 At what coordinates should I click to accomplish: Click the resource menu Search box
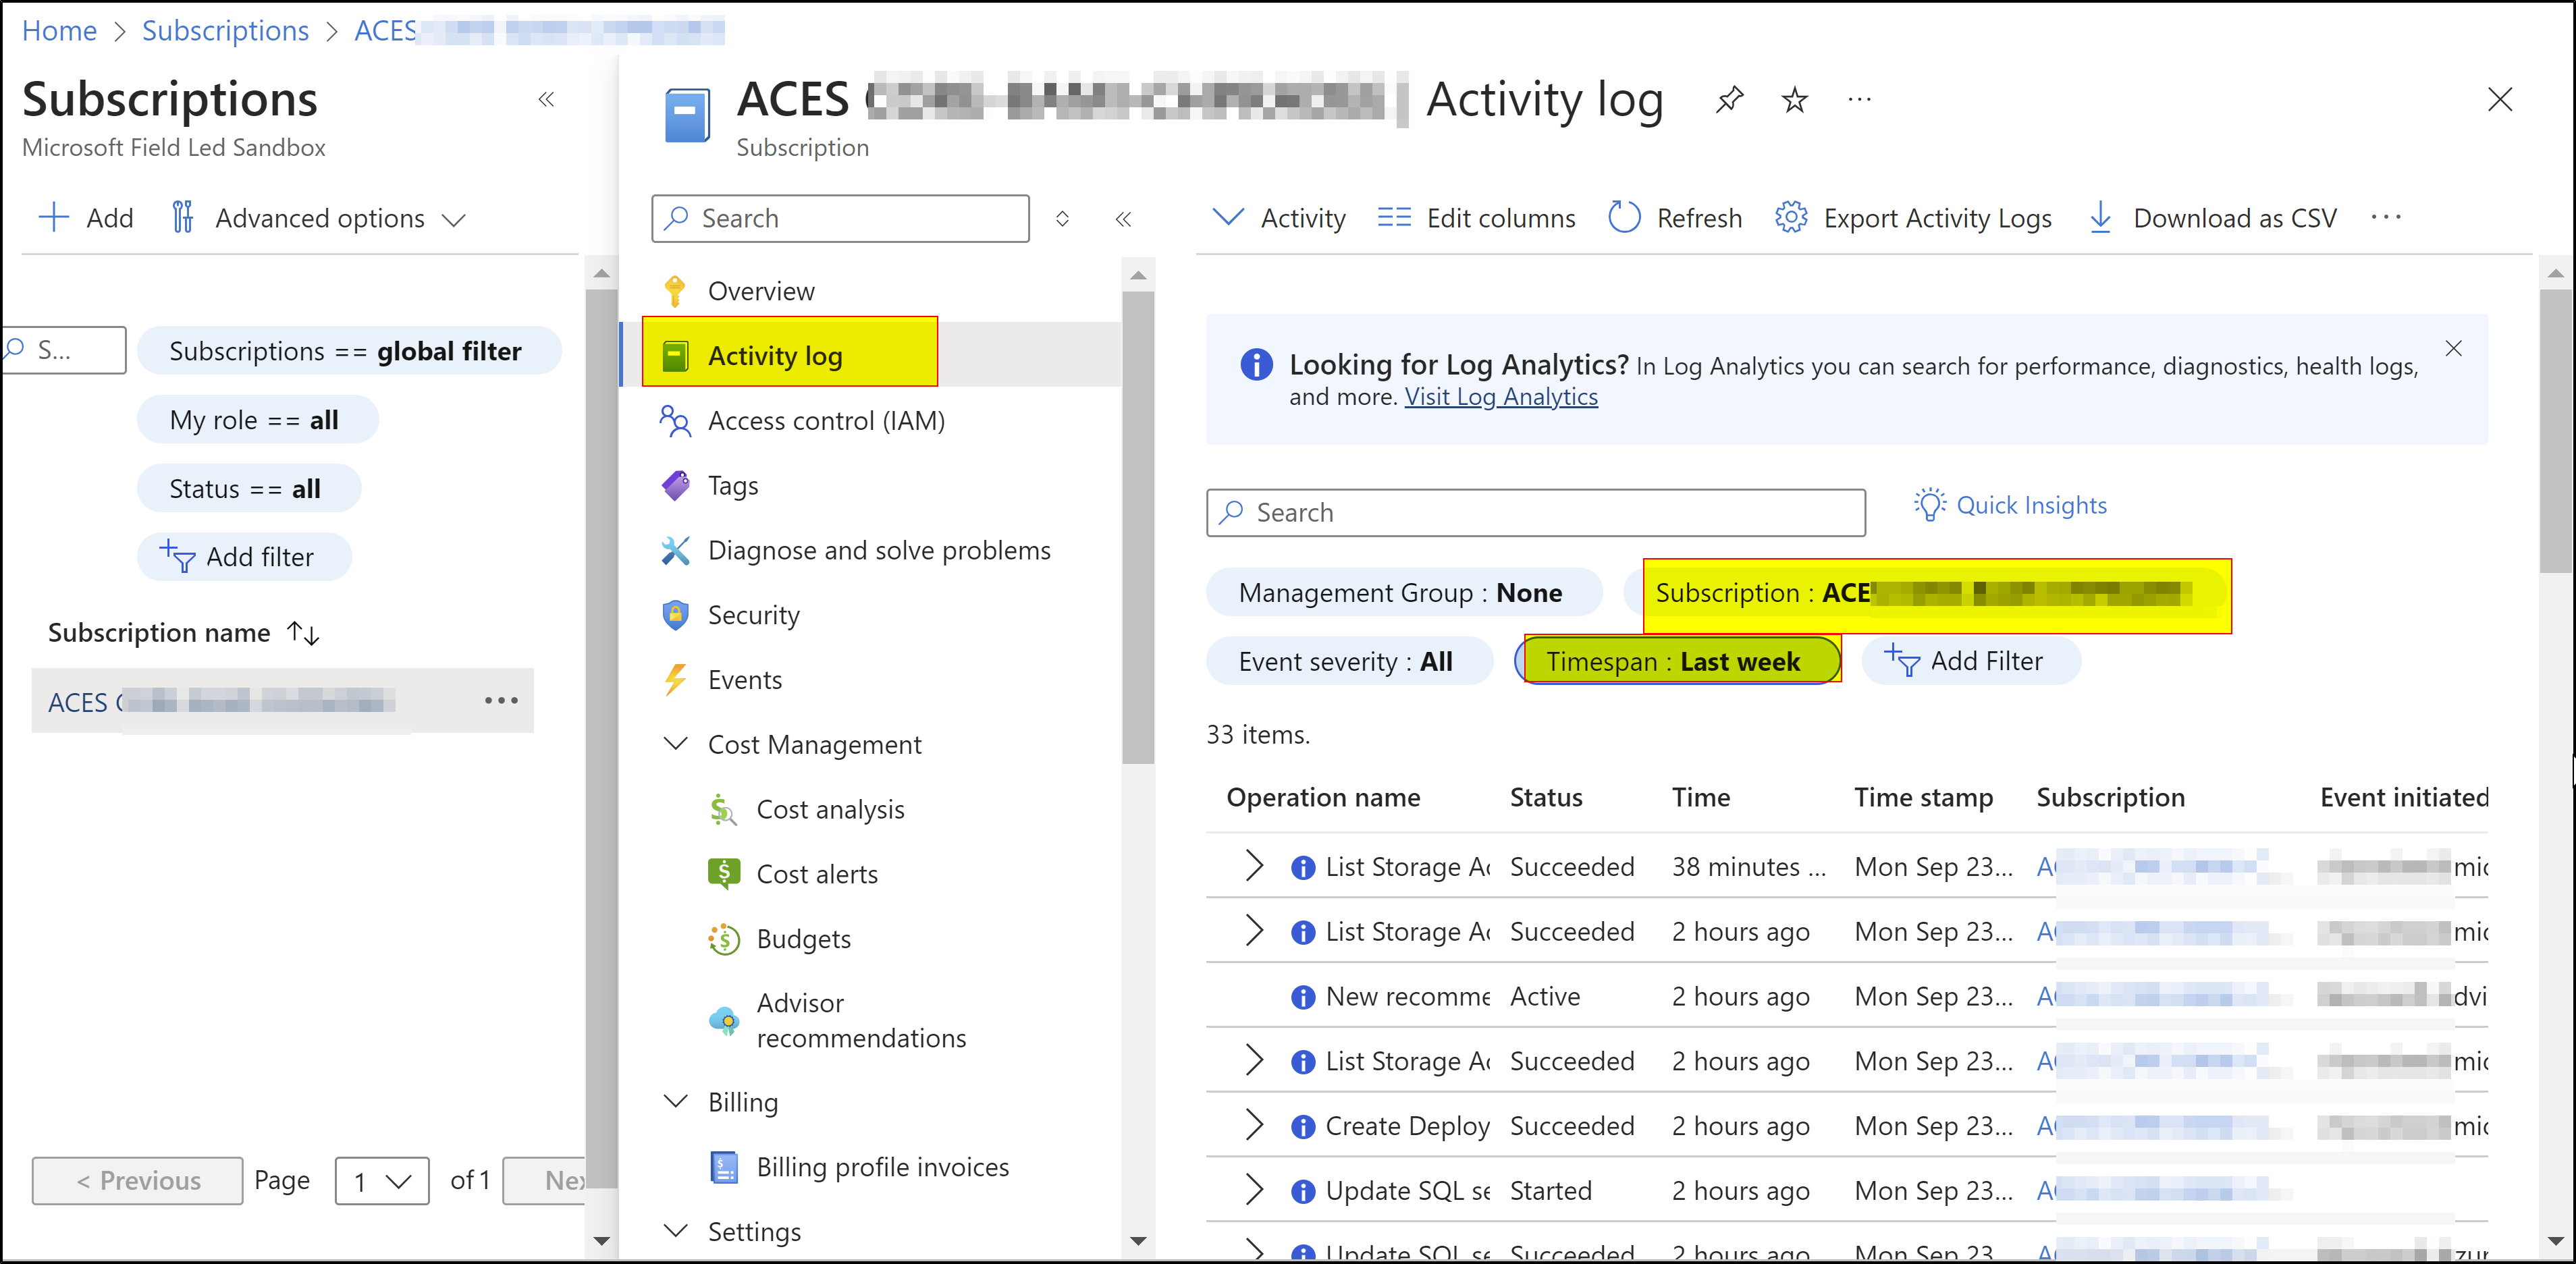pyautogui.click(x=840, y=219)
